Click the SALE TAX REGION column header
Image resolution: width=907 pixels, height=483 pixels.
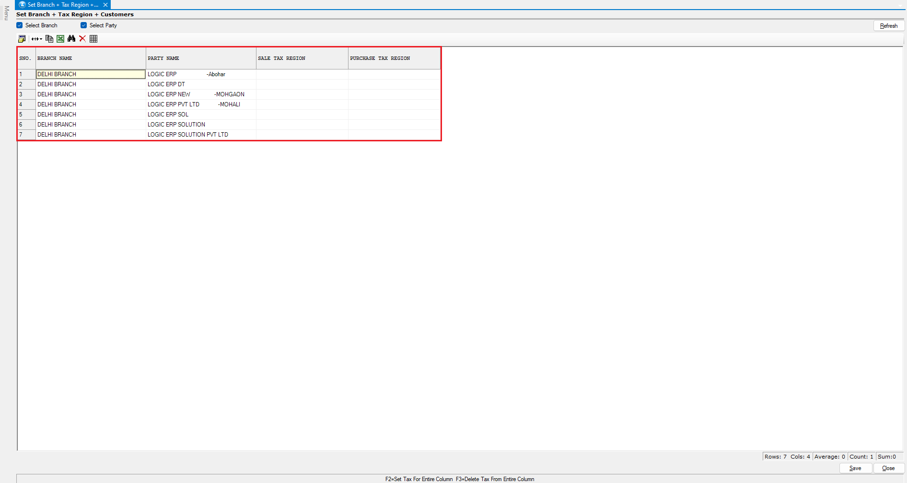[x=302, y=58]
